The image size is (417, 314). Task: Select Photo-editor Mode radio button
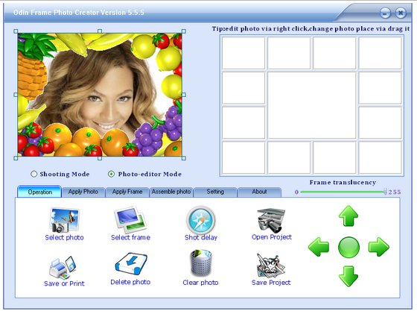coord(111,174)
